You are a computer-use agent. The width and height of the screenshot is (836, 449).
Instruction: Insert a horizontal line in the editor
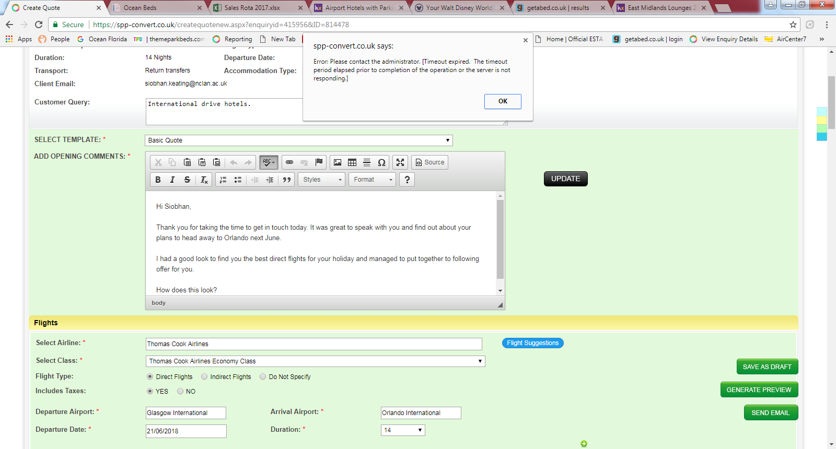[367, 162]
